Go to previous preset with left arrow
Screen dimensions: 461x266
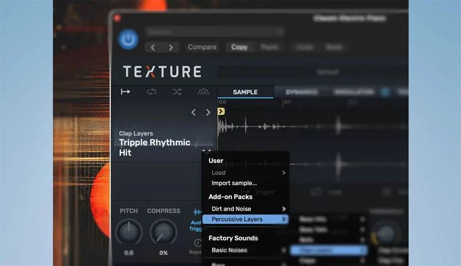click(153, 47)
